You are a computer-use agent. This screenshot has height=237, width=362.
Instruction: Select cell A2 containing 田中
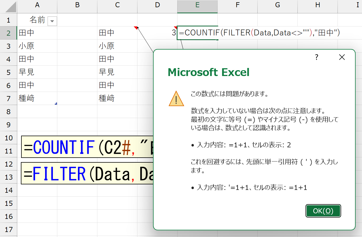pos(37,33)
